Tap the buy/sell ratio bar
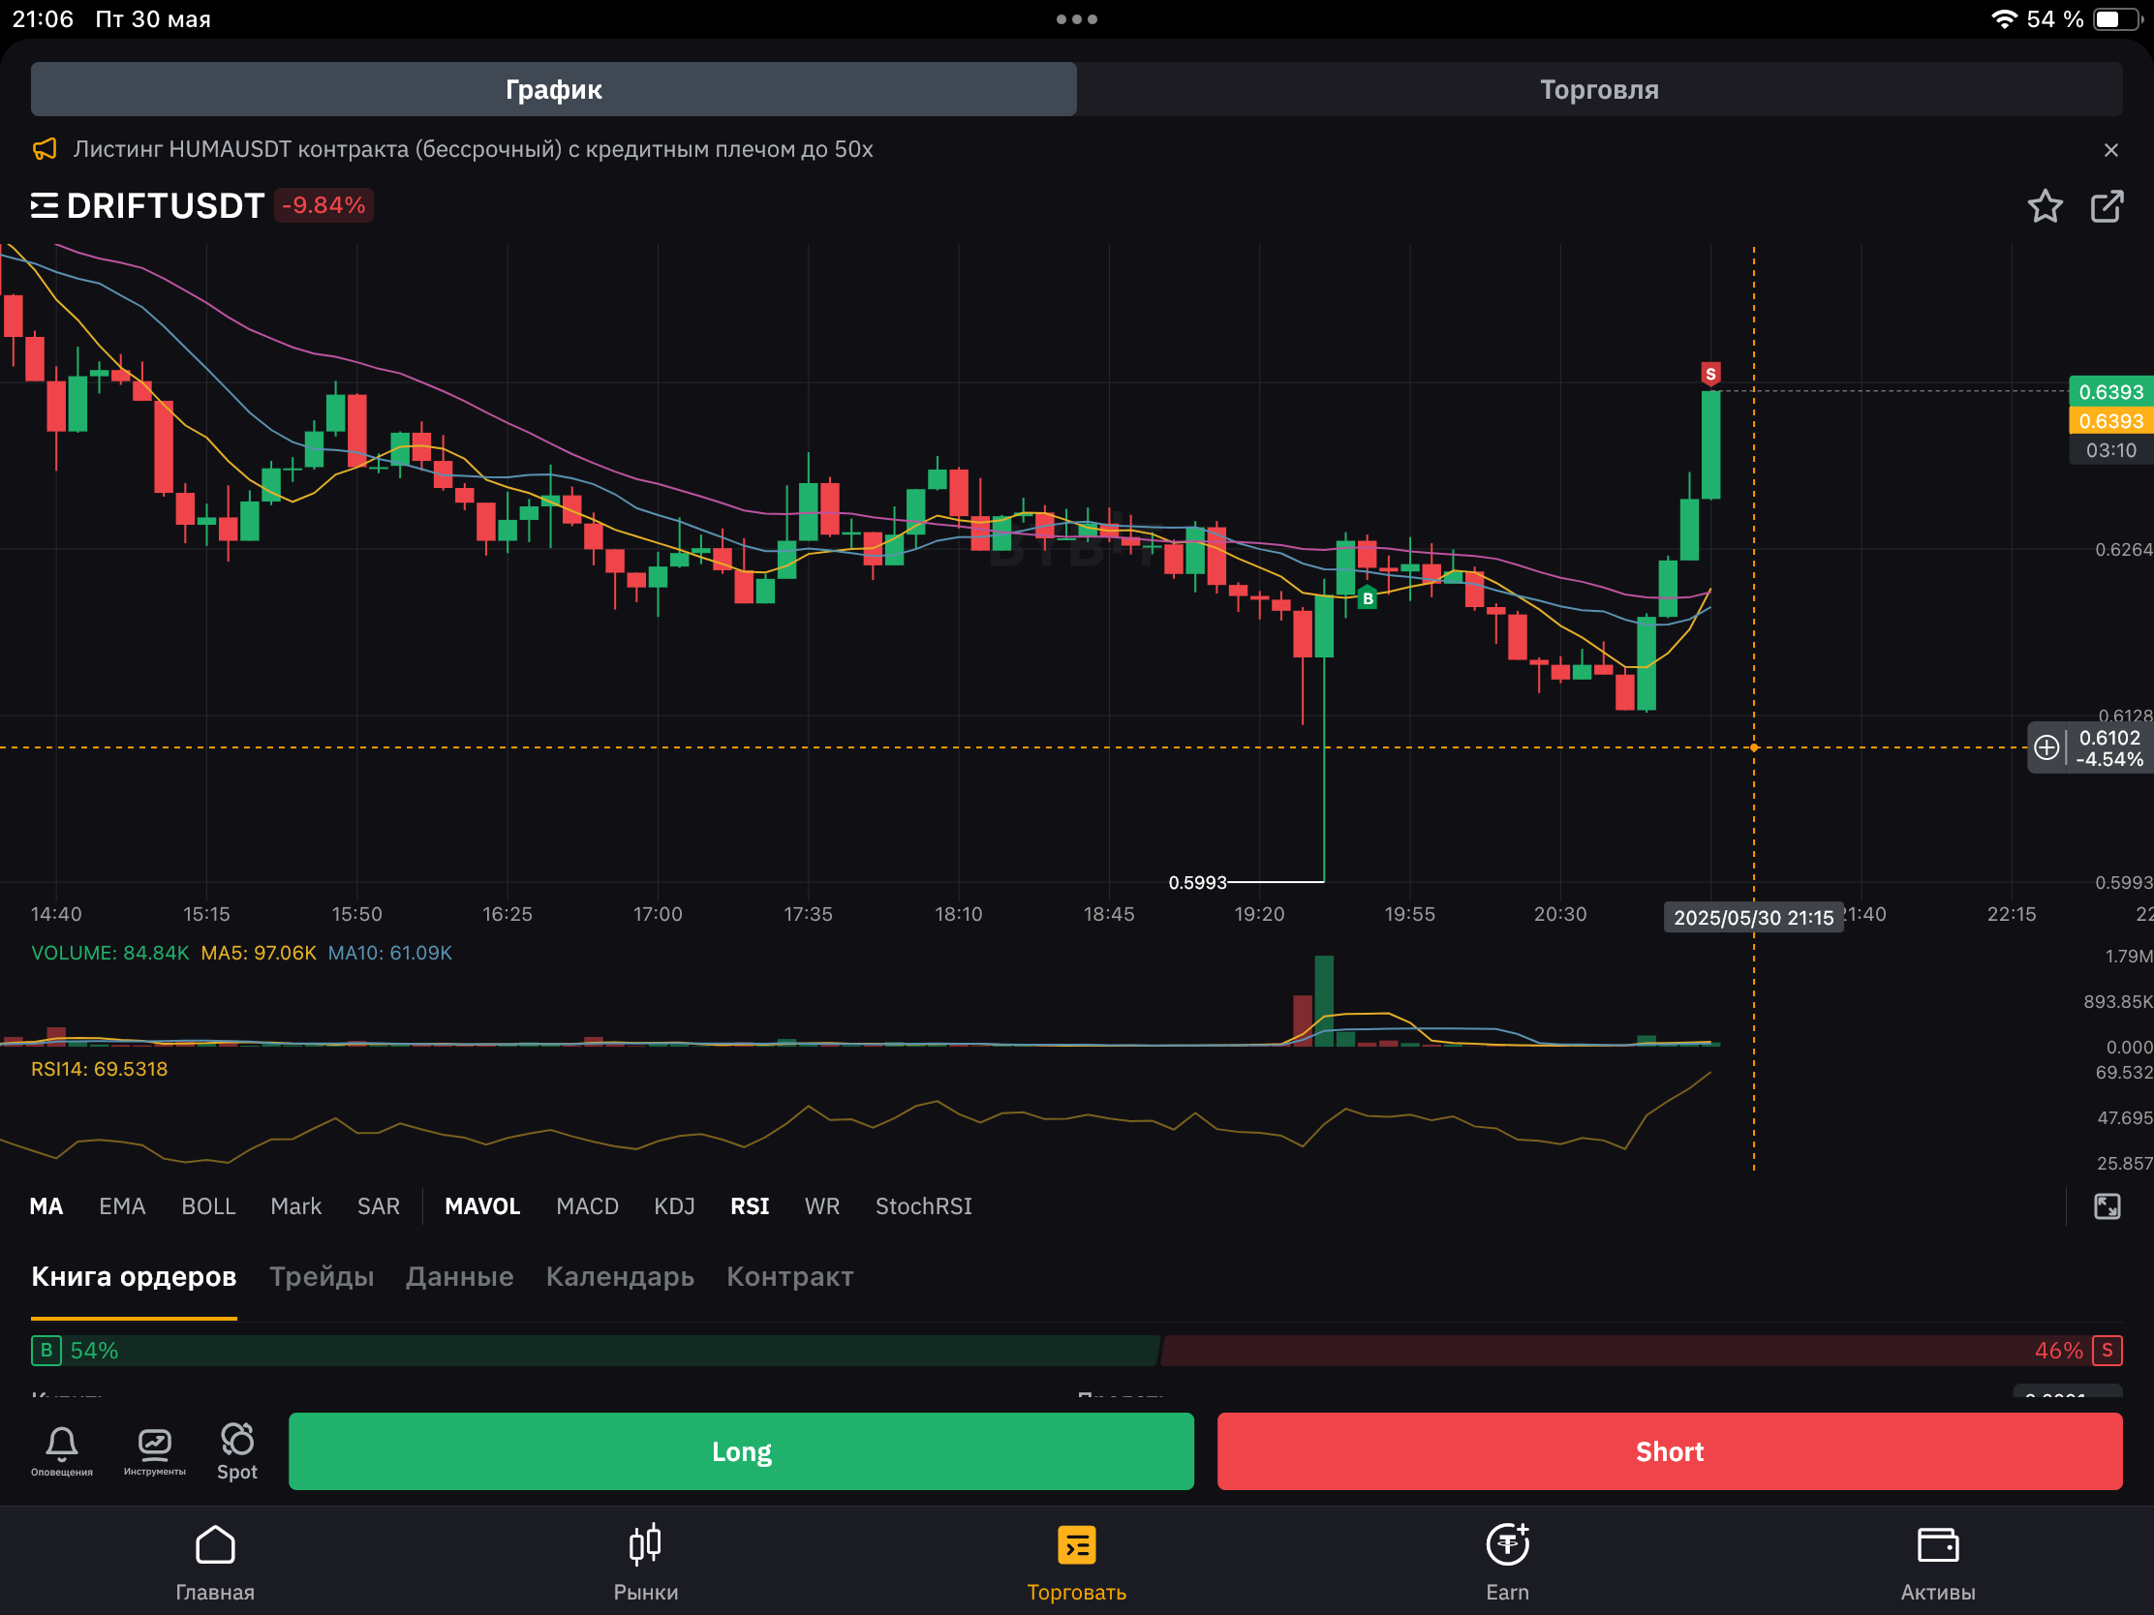 point(1076,1351)
